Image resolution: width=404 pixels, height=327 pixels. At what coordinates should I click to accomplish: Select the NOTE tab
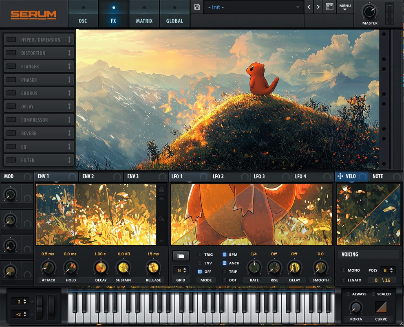click(x=386, y=176)
